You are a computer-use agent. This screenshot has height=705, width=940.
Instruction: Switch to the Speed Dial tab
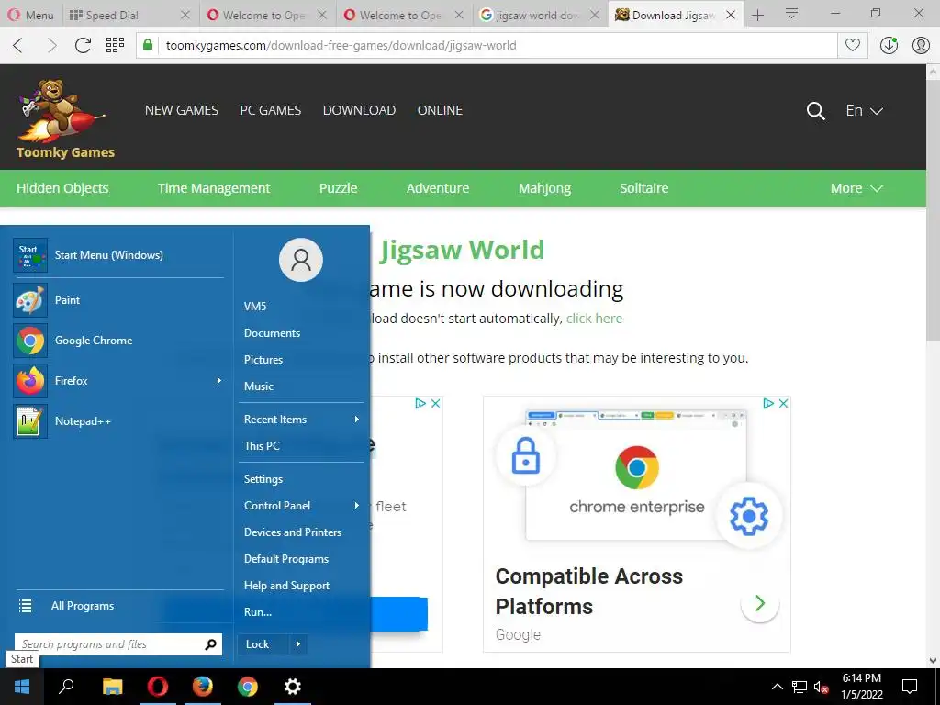[x=111, y=15]
